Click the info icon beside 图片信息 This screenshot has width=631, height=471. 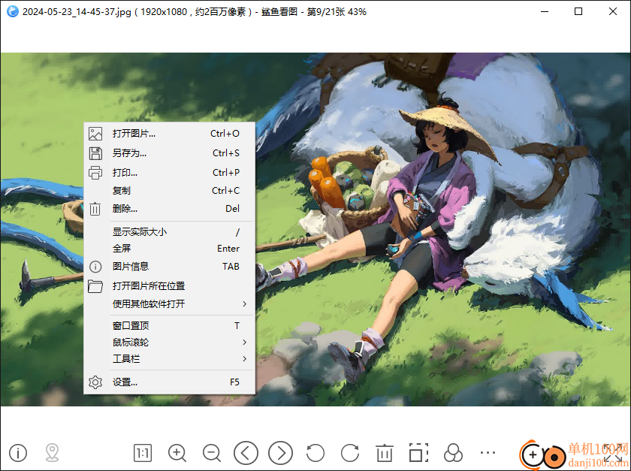(95, 267)
